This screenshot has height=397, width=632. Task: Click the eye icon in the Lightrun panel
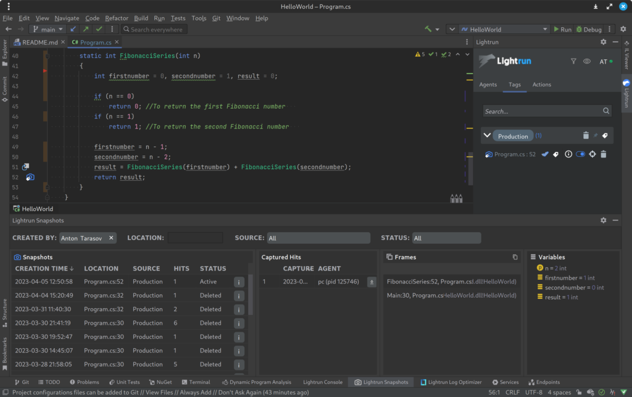coord(587,61)
